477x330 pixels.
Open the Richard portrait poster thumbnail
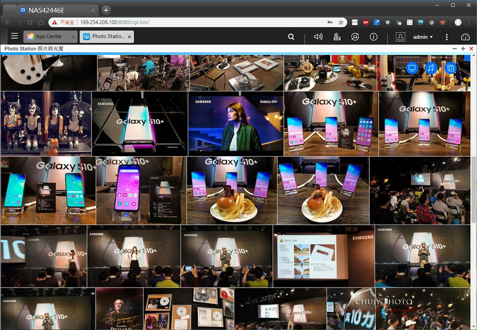[119, 309]
